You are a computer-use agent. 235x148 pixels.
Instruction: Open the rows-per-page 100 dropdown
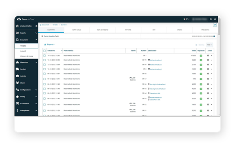(x=210, y=45)
